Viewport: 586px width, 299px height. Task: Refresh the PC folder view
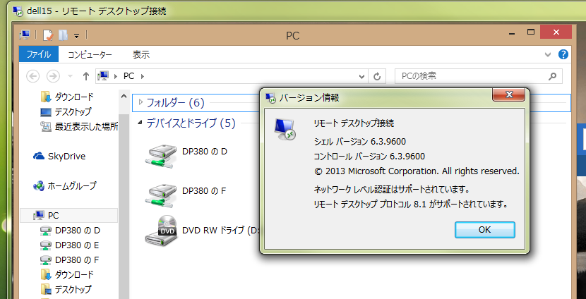coord(377,77)
